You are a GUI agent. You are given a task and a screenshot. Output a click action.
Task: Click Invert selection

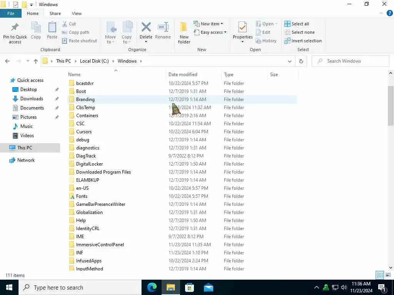(303, 41)
